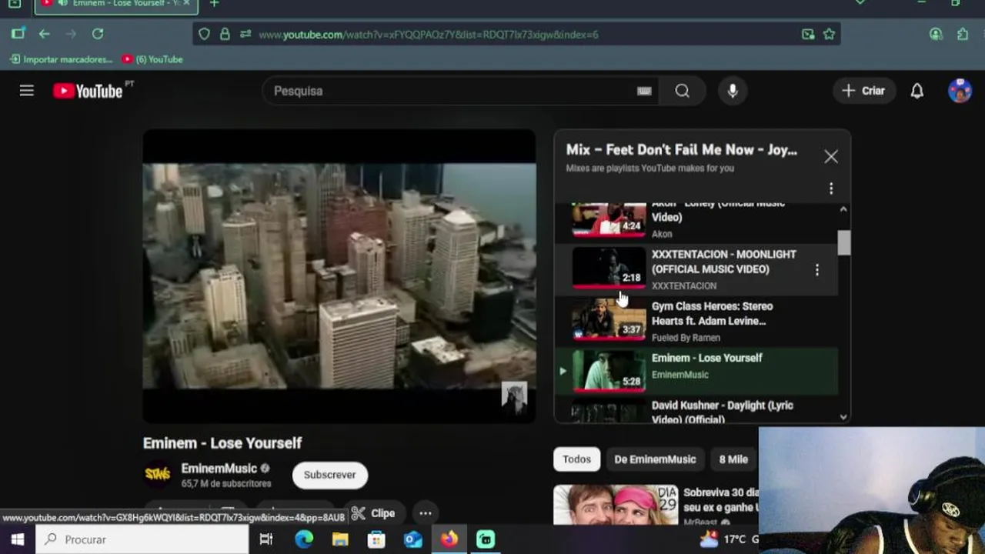Switch to the Eminem - Lose Yourself browser tab
The height and width of the screenshot is (554, 985).
pyautogui.click(x=116, y=5)
